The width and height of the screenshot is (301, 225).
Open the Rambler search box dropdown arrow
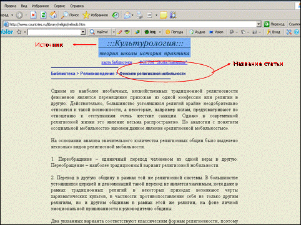(x=83, y=32)
